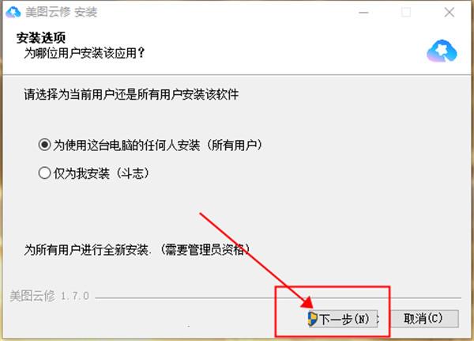The height and width of the screenshot is (341, 474).
Task: Click the subtitle 为哪位用户安装该应用？
Action: click(85, 53)
